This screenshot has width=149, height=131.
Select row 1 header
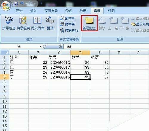pyautogui.click(x=4, y=57)
